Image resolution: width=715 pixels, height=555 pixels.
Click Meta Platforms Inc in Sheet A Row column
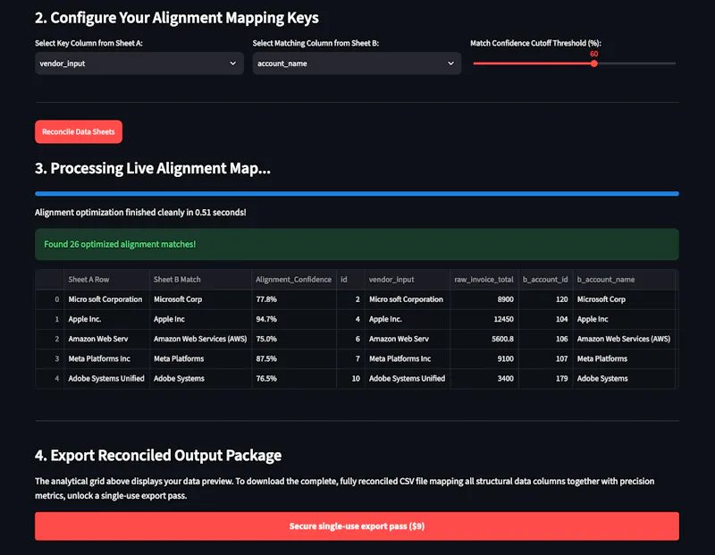[106, 359]
